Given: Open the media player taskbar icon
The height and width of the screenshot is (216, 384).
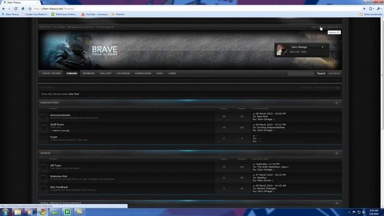Looking at the screenshot, I should tap(30, 212).
